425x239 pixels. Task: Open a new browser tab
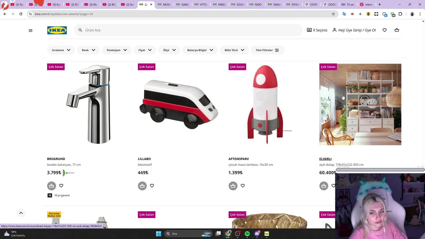380,4
